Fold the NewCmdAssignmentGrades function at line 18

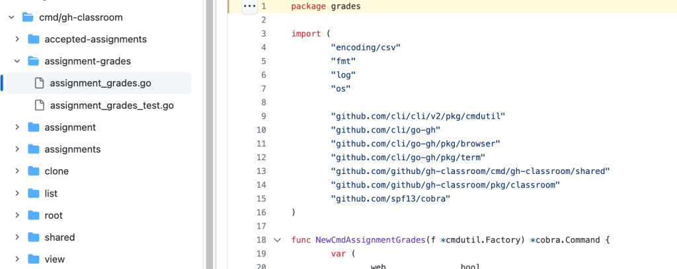tap(277, 240)
